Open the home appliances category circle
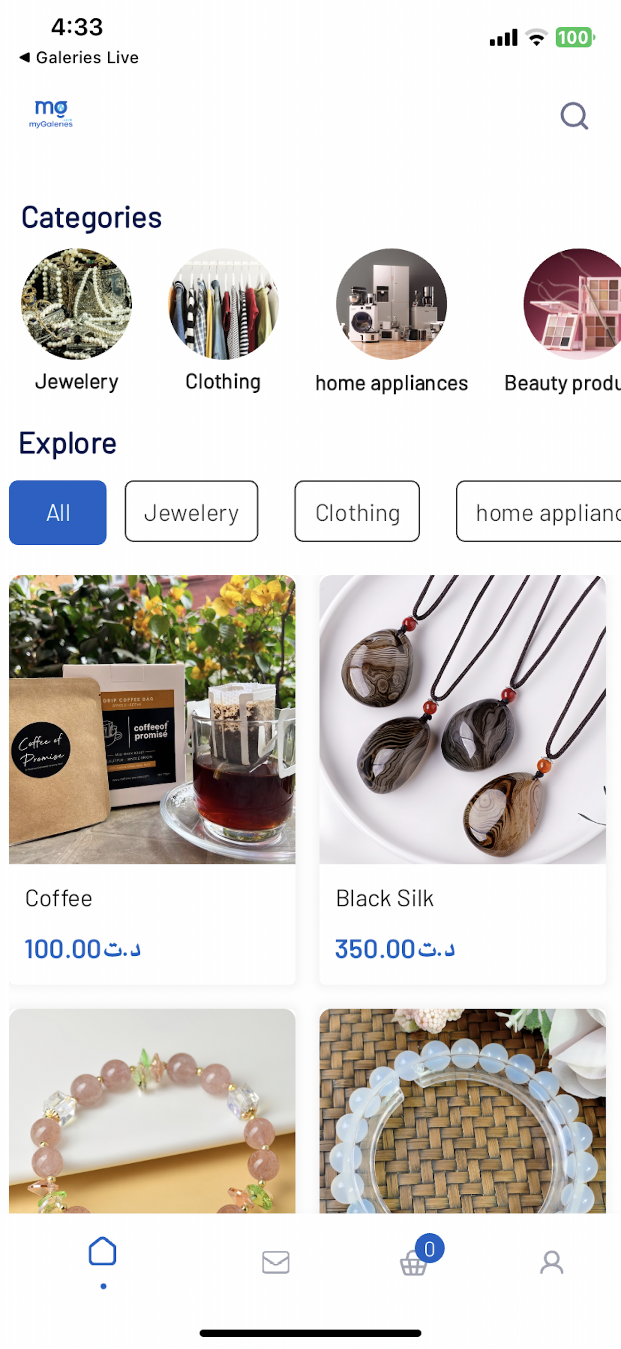Image resolution: width=621 pixels, height=1349 pixels. 392,304
